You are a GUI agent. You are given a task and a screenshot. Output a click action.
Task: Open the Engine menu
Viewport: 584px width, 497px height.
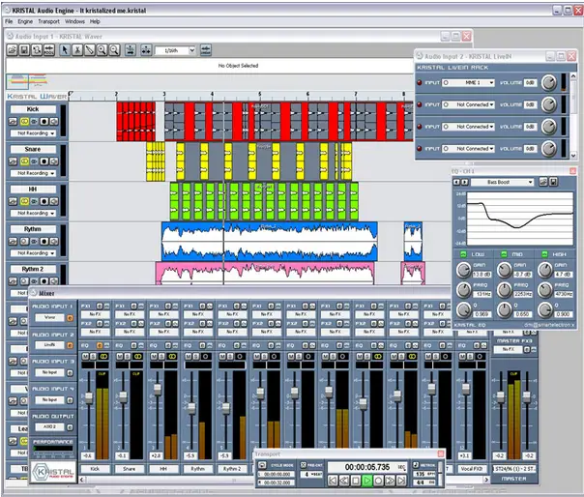25,21
